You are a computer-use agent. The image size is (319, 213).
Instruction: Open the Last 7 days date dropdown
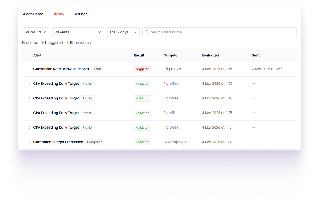[123, 32]
